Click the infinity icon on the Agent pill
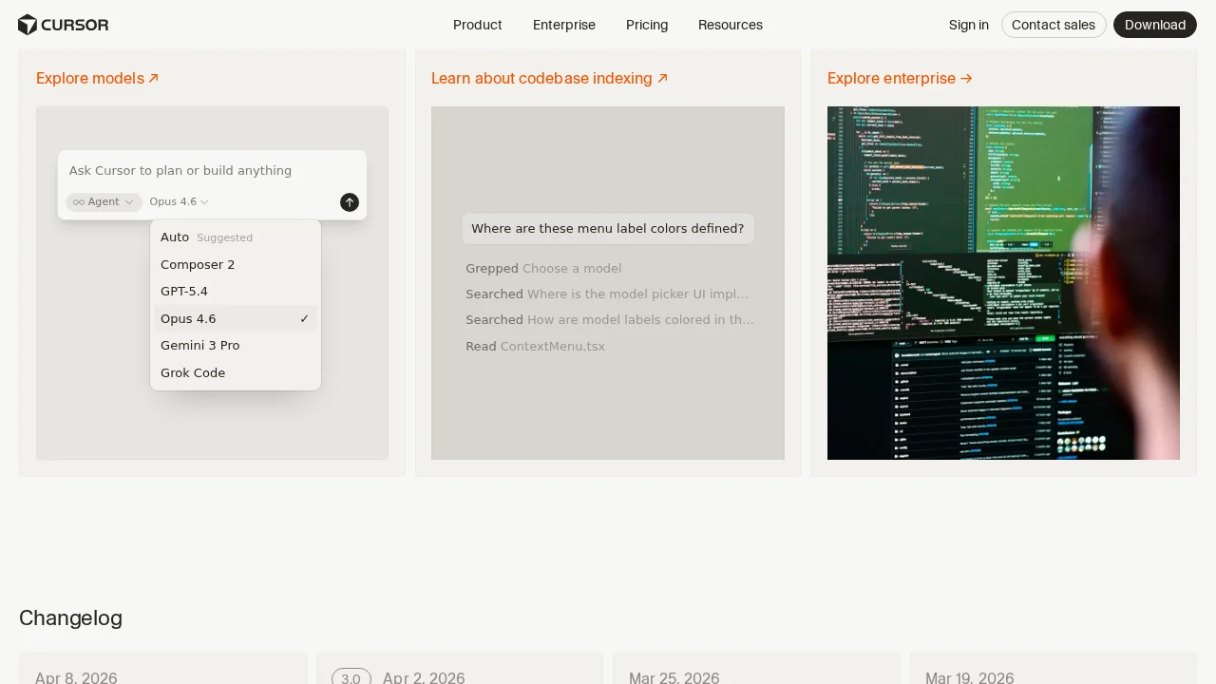Screen dimensions: 1216x684 [x=79, y=201]
